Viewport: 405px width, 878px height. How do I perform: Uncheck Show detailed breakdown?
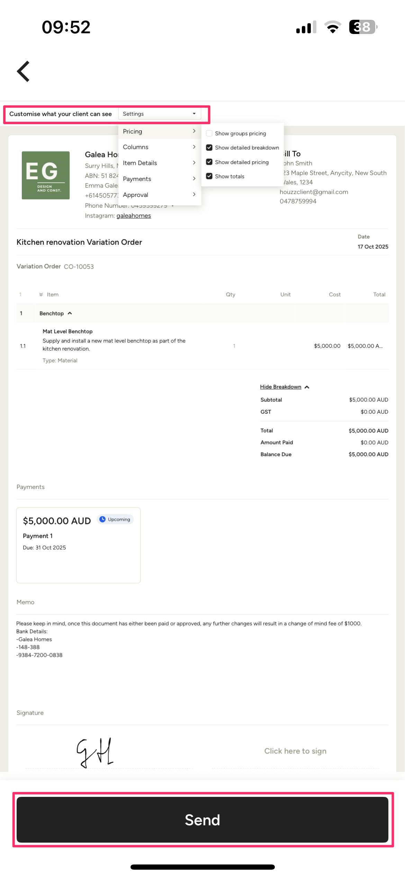pyautogui.click(x=209, y=147)
